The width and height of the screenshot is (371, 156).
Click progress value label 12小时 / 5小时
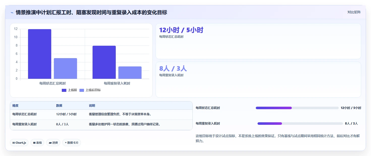tap(351, 108)
